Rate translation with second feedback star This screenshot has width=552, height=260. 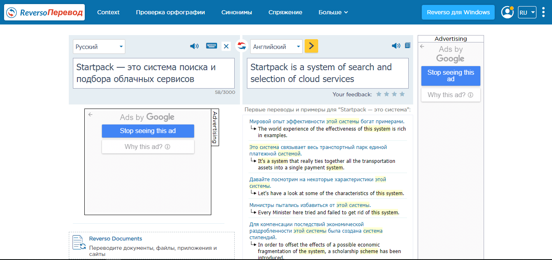[x=387, y=94]
